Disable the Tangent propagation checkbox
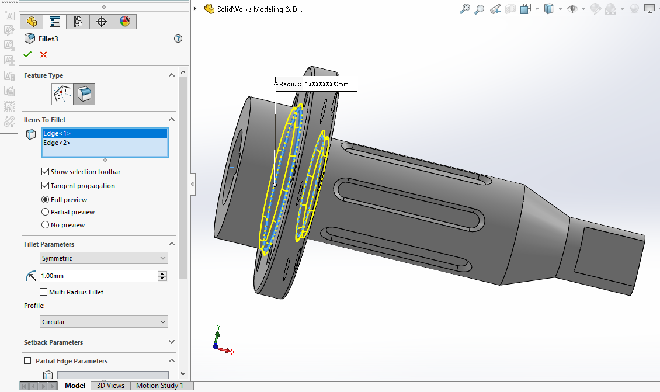Image resolution: width=660 pixels, height=392 pixels. (45, 186)
